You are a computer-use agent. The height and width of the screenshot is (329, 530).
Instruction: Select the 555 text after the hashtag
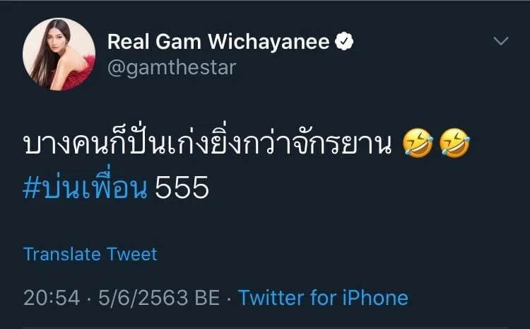point(182,187)
